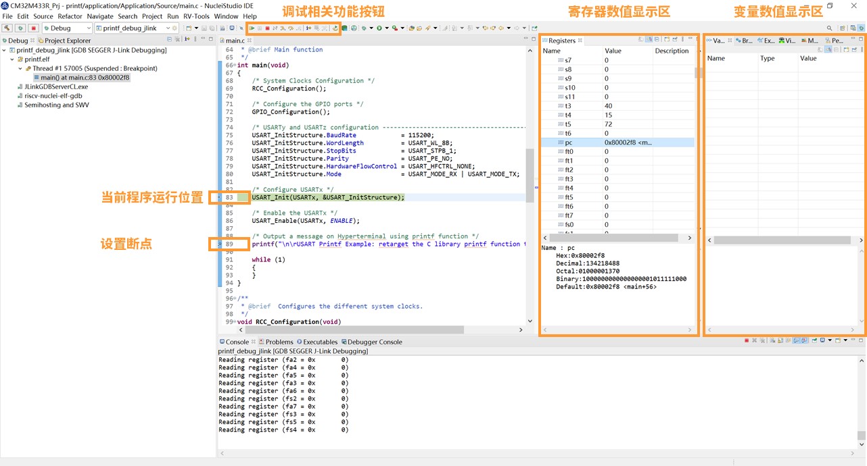Click the Search magnifier icon at top right
The image size is (867, 466).
coord(829,28)
